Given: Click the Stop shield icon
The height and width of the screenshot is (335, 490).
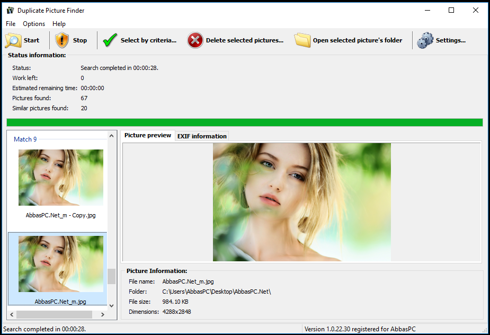Looking at the screenshot, I should coord(62,40).
